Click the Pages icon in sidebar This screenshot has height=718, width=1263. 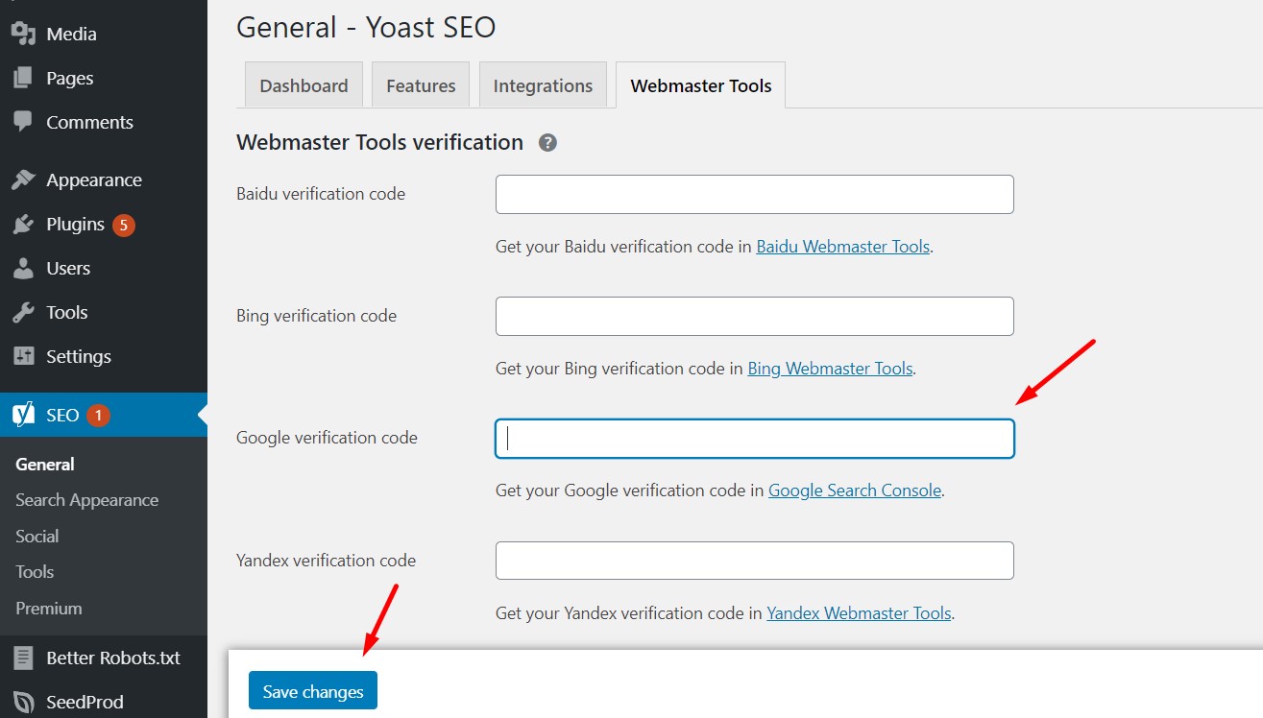coord(23,78)
